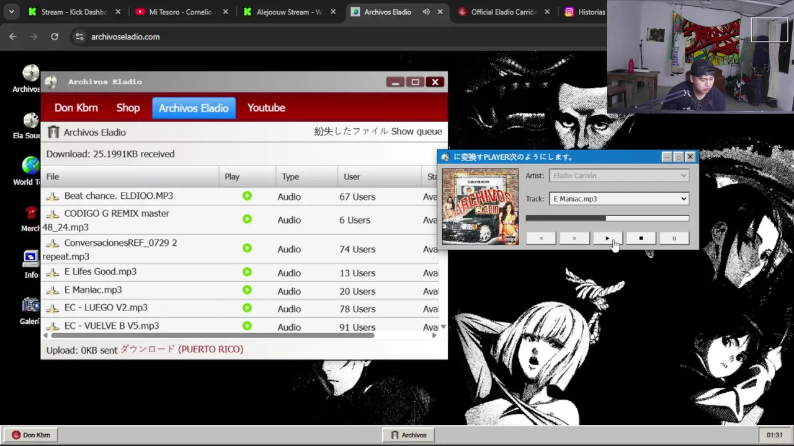
Task: Reload the archivoseladio.com page
Action: 55,37
